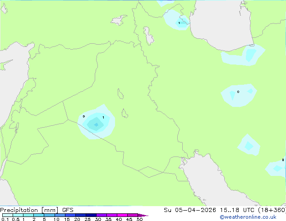This screenshot has height=221, width=286.
Task: Click the legend label "45"
Action: pos(129,219)
